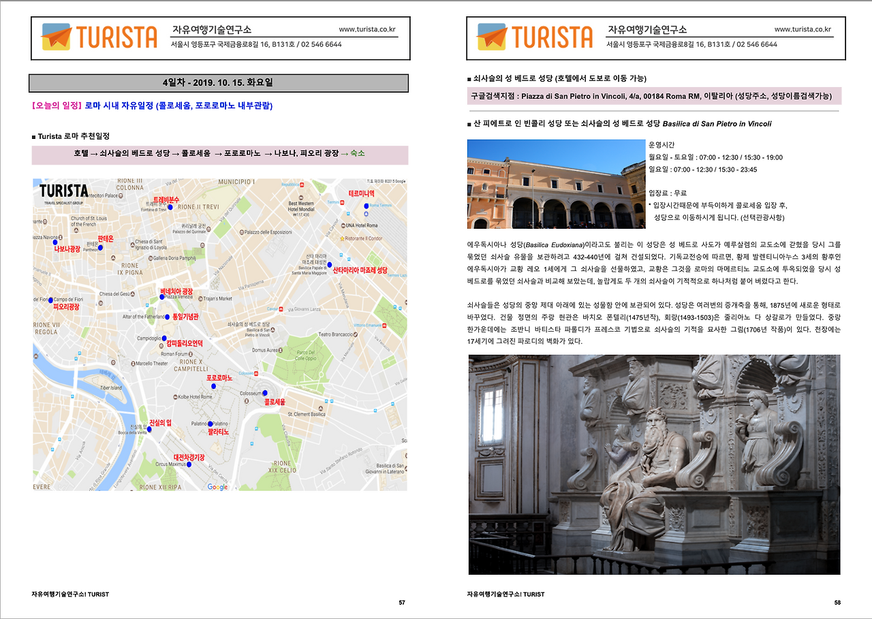This screenshot has width=872, height=619.
Task: Select the blue marker beside 통일기념관
Action: click(168, 317)
